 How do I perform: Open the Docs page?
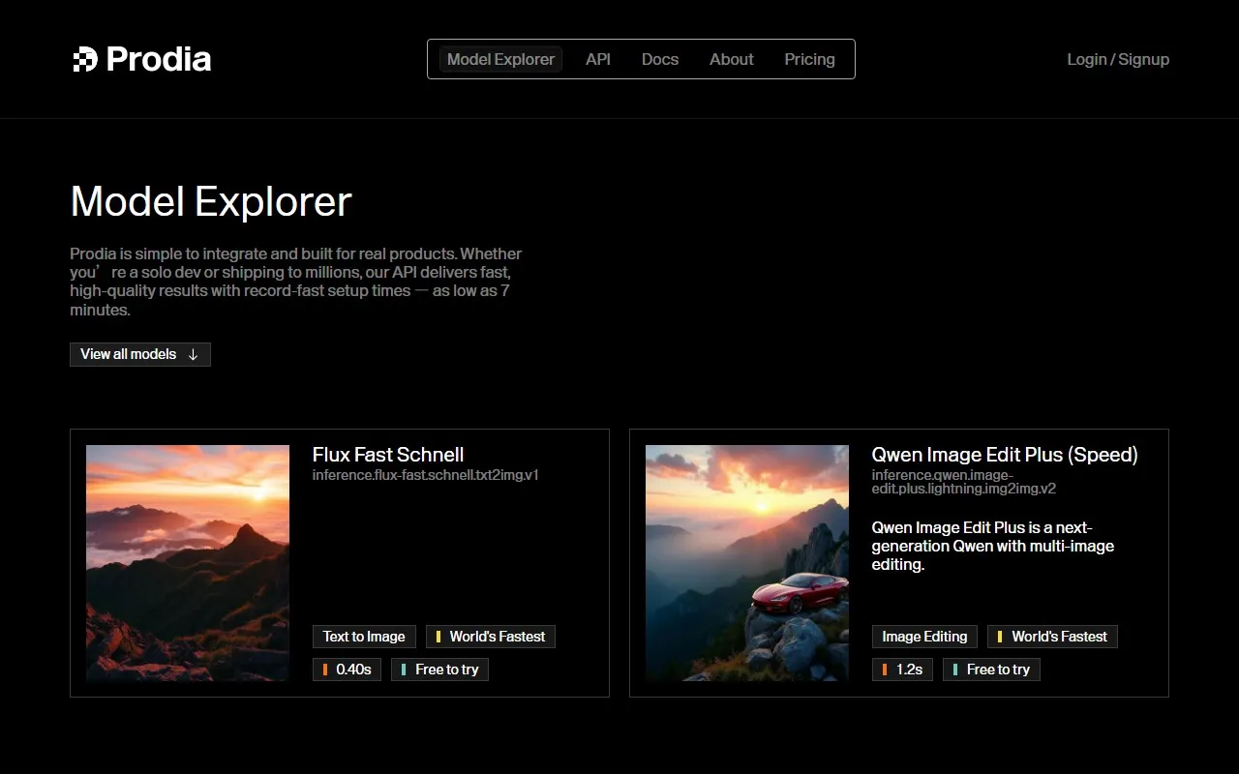pyautogui.click(x=660, y=59)
